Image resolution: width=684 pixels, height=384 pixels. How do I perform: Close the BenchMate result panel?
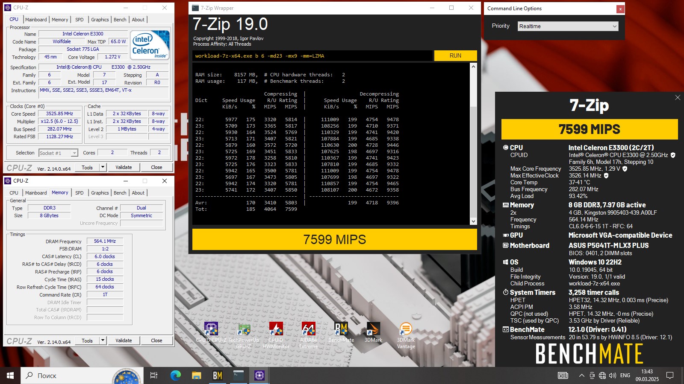coord(678,98)
